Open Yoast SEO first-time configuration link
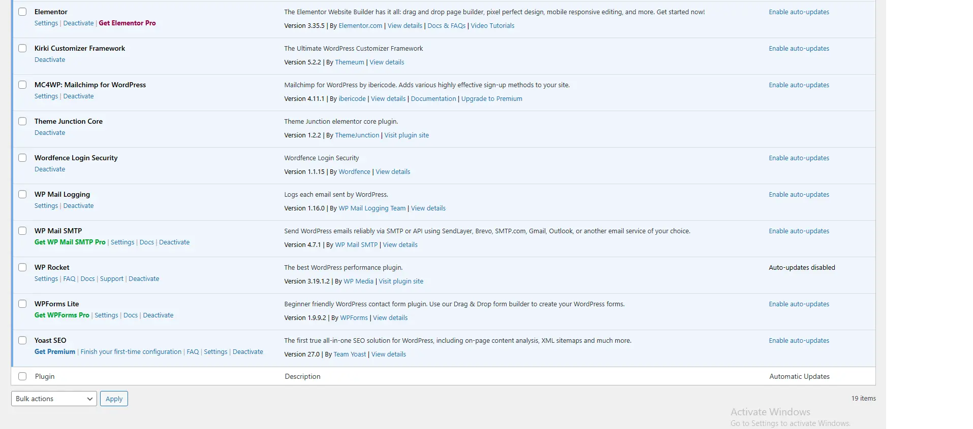Image resolution: width=973 pixels, height=429 pixels. click(131, 352)
